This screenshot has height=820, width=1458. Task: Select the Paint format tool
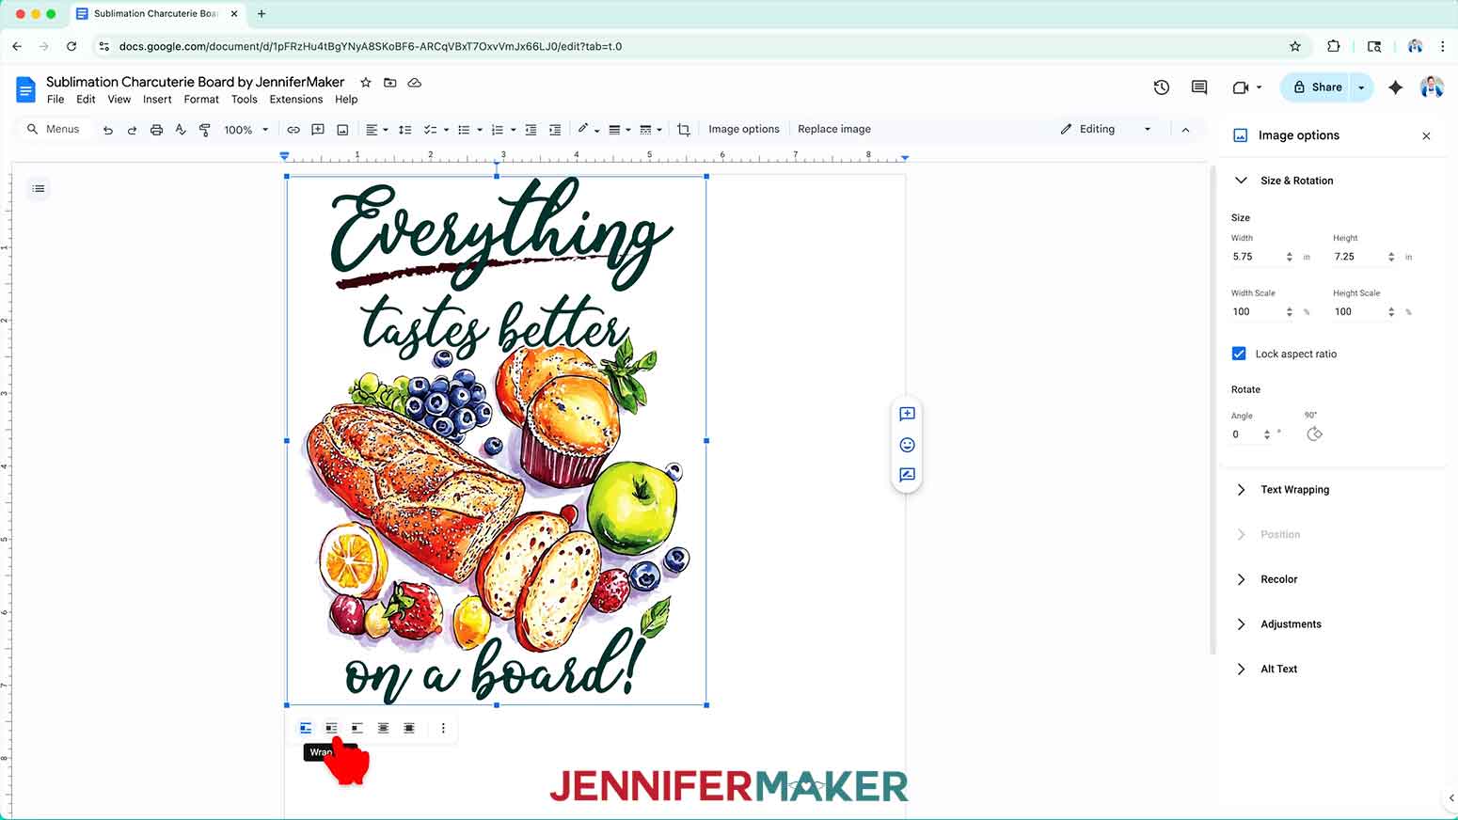[x=205, y=130]
